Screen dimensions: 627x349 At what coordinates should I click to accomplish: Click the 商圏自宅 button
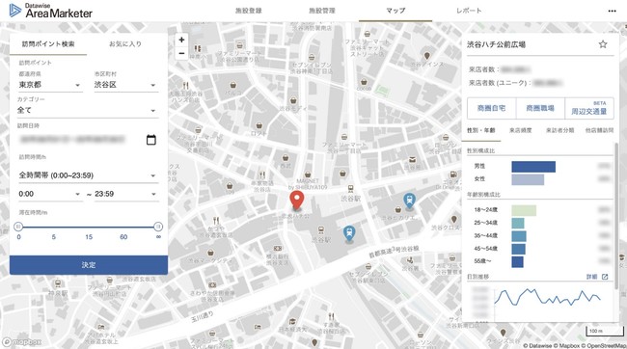click(x=491, y=108)
